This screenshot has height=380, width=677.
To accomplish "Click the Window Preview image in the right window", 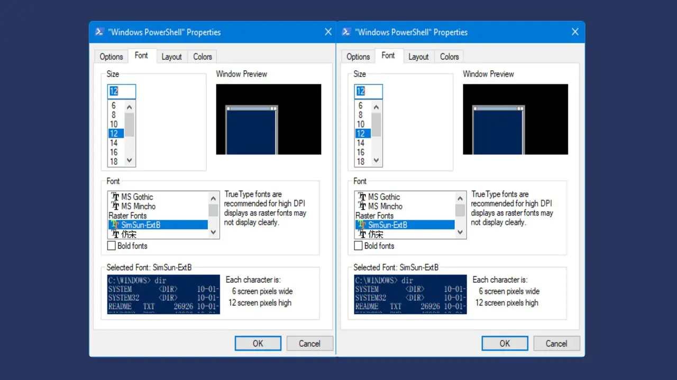I will pyautogui.click(x=516, y=119).
